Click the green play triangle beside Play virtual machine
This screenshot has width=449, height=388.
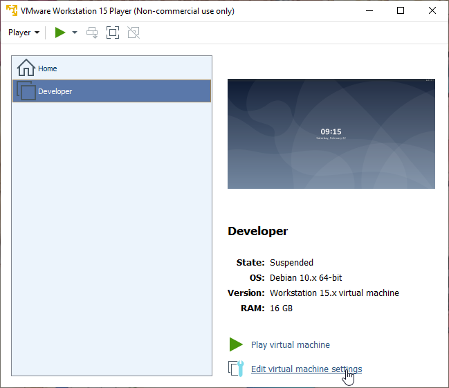tap(236, 344)
